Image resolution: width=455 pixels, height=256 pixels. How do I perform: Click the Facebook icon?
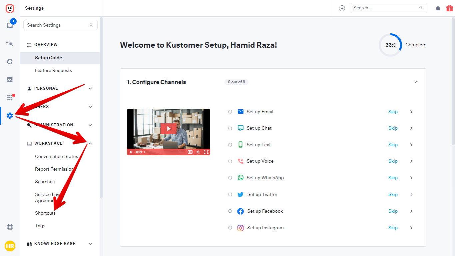(x=240, y=211)
